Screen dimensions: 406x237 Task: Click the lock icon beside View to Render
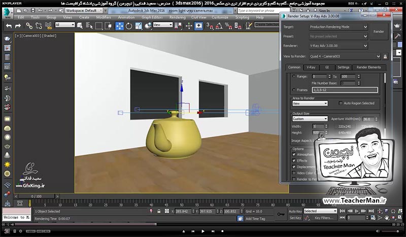click(x=385, y=56)
